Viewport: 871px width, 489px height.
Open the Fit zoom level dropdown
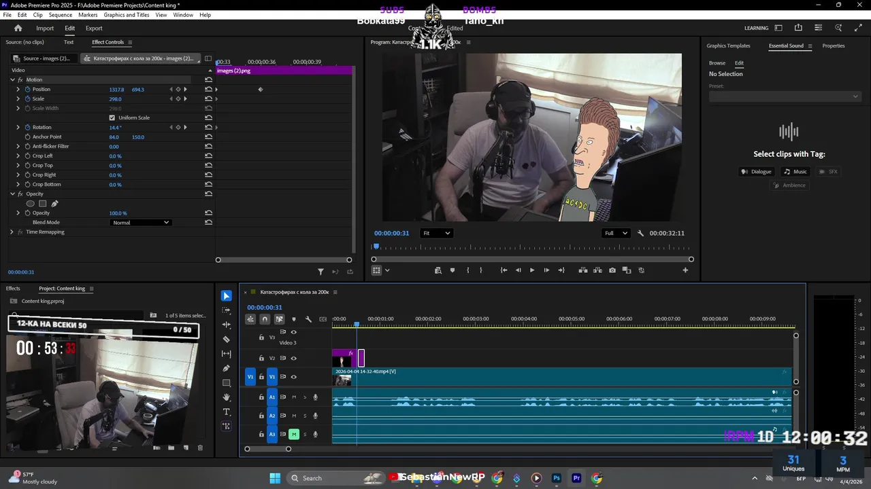pos(436,233)
